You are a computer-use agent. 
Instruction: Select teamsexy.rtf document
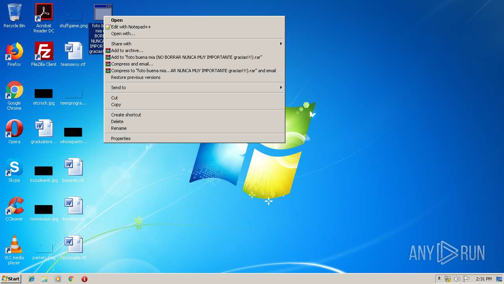point(73,54)
